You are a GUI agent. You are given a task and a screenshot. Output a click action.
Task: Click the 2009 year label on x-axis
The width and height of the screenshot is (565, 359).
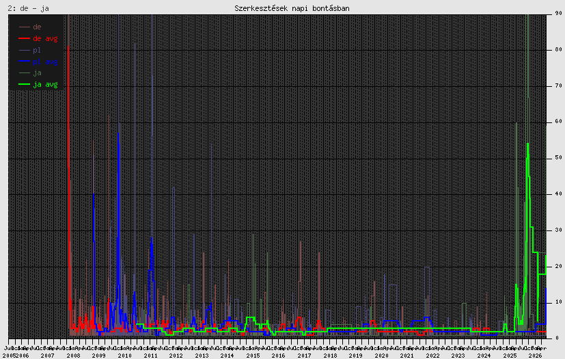(x=99, y=356)
